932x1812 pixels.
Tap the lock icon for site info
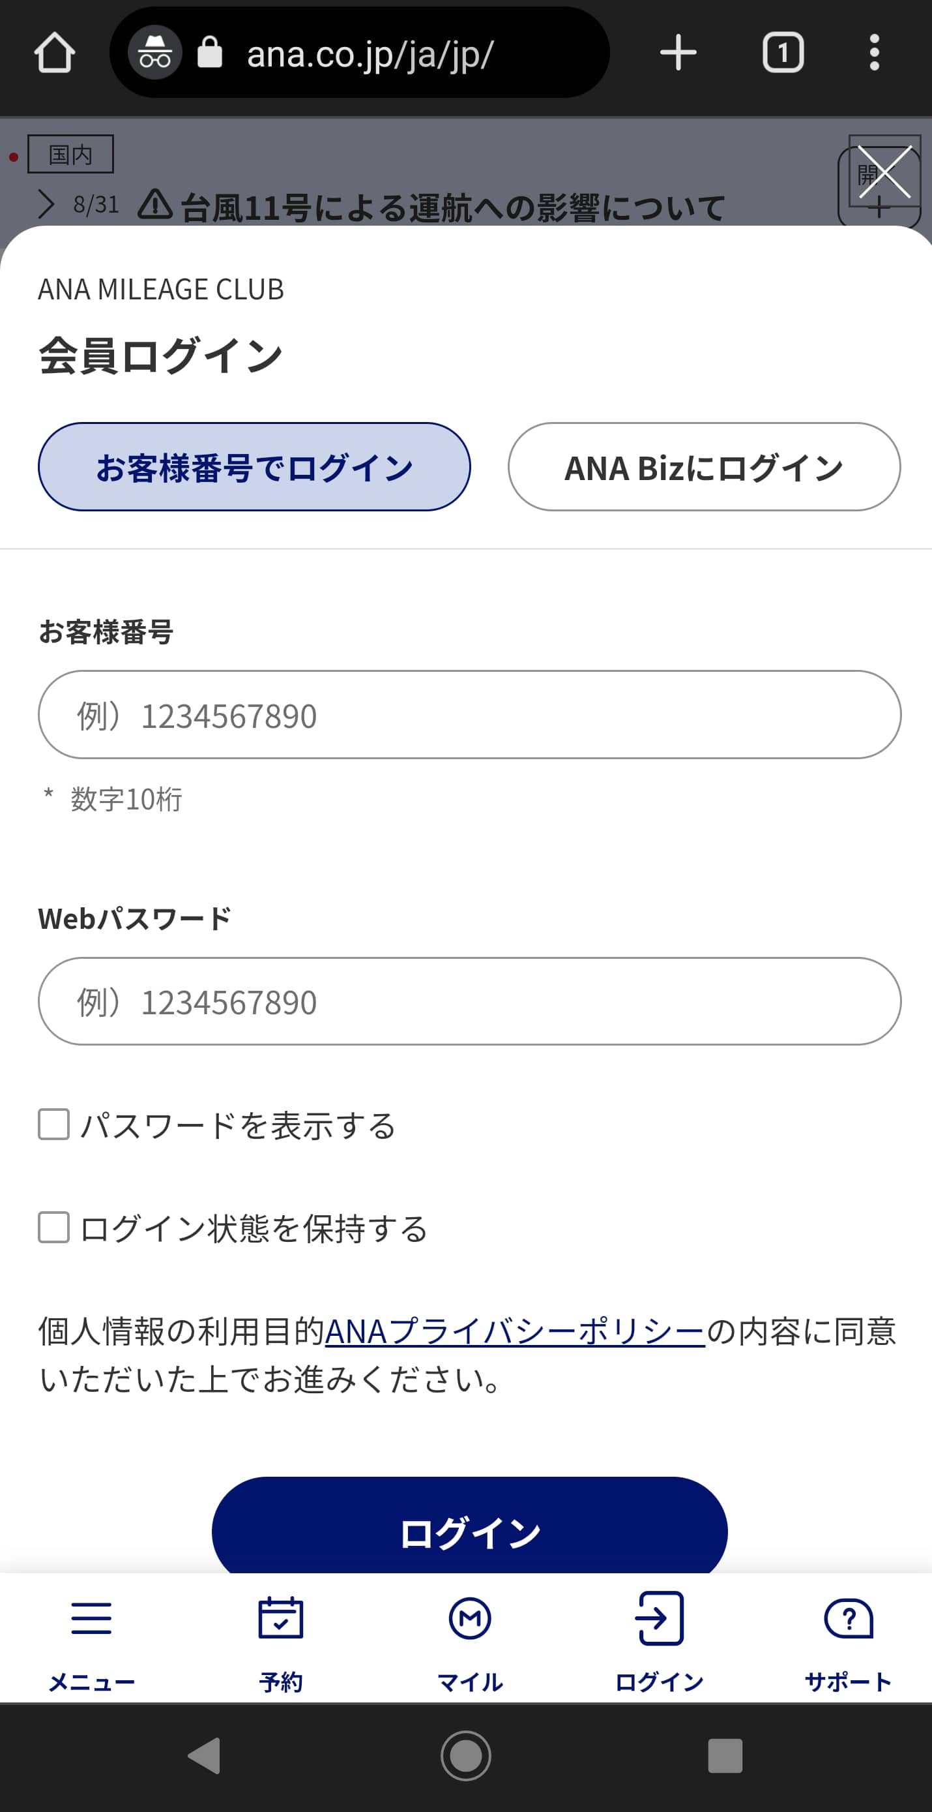[209, 53]
